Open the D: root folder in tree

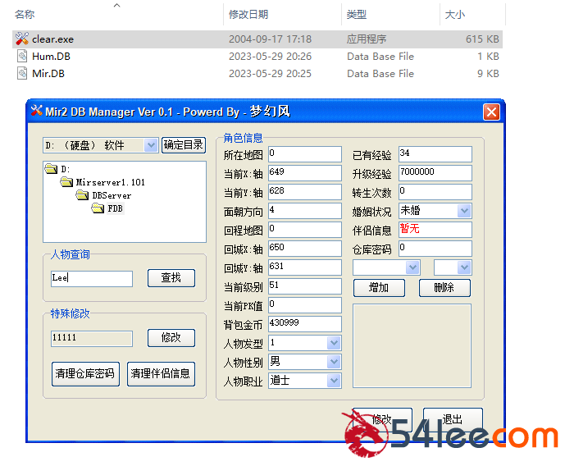[x=51, y=170]
